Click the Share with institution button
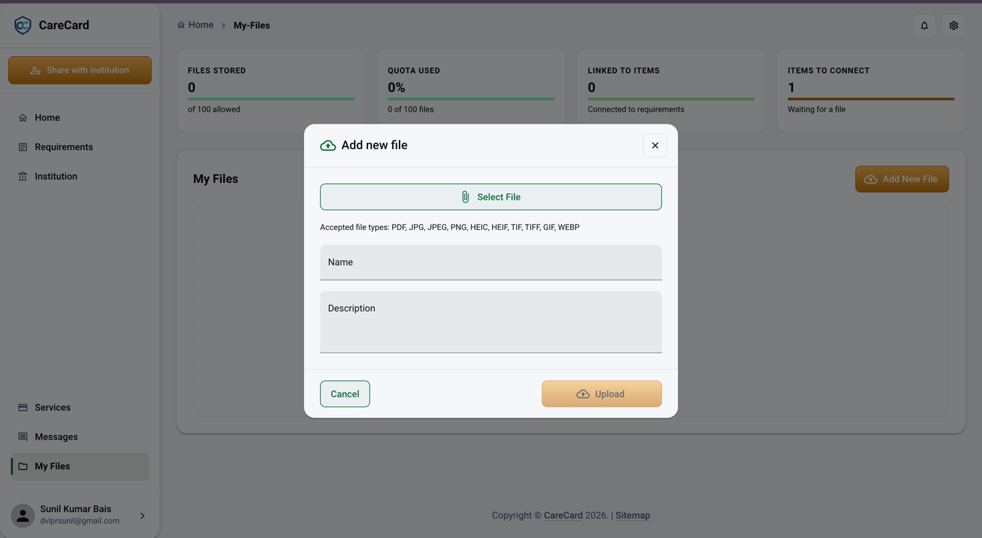The width and height of the screenshot is (982, 538). [80, 70]
